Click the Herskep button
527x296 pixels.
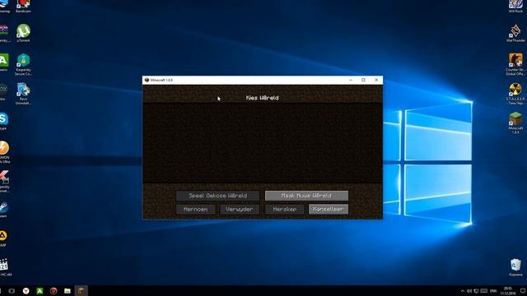click(x=284, y=209)
